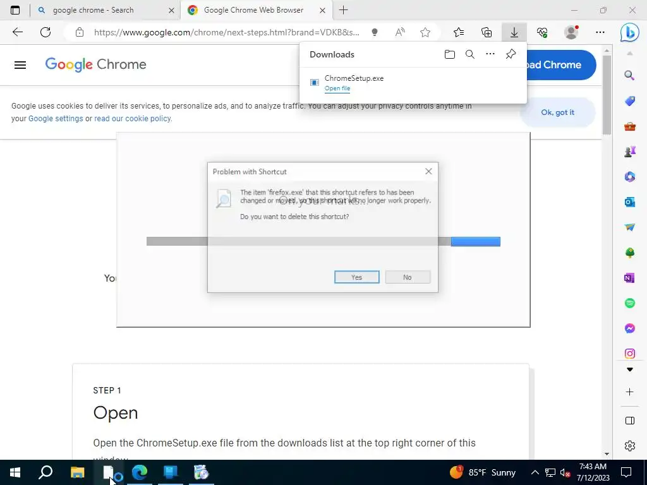Search downloads using magnifier icon
Screen dimensions: 647x485
click(469, 54)
